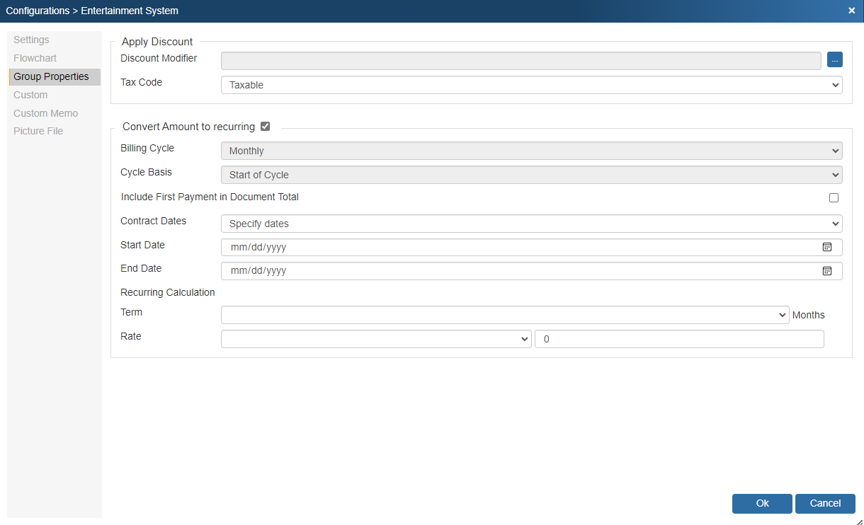Switch to the Settings section
The height and width of the screenshot is (525, 864).
(31, 40)
